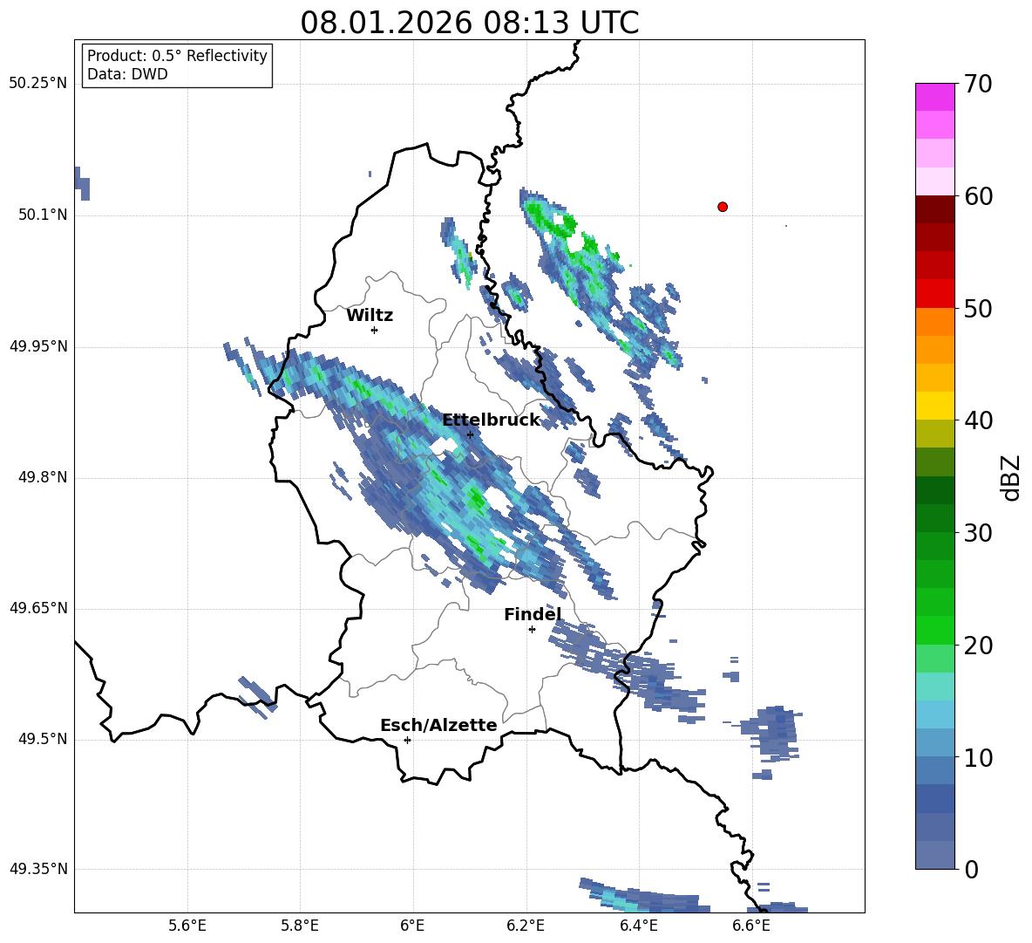Screen dimensions: 1032x943
Task: Click the Data: DWD label
Action: tap(127, 74)
